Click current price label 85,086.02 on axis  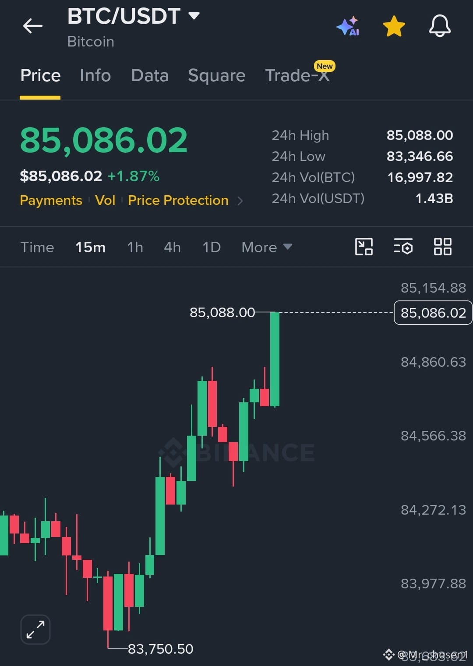pos(433,313)
